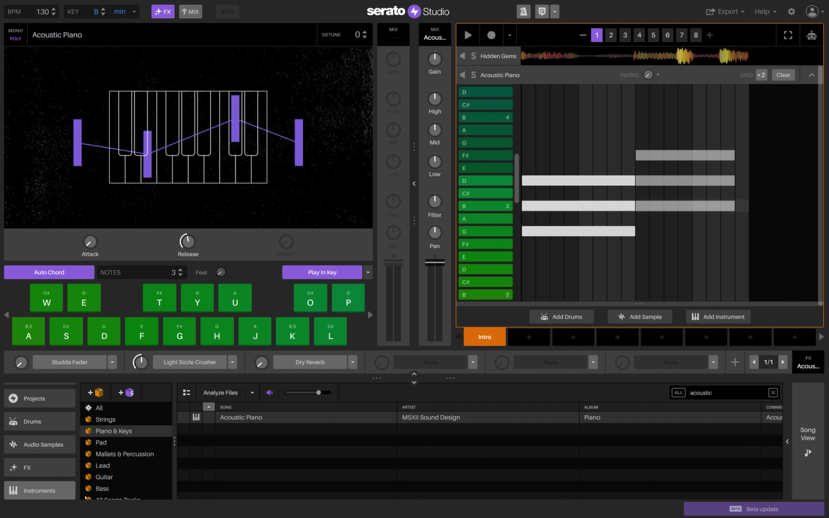Screen dimensions: 829x518
Task: Open the Audio Samples library
Action: pos(39,444)
